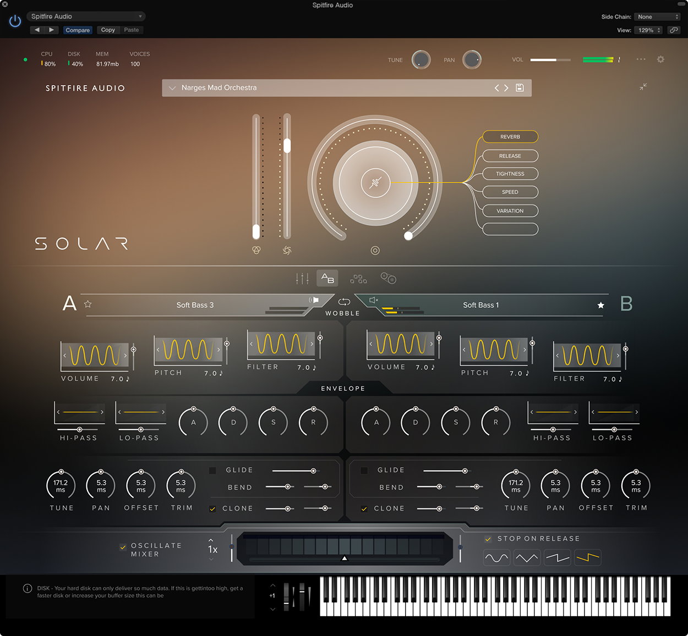The height and width of the screenshot is (636, 688).
Task: Select the Tightness expression slot
Action: point(510,174)
